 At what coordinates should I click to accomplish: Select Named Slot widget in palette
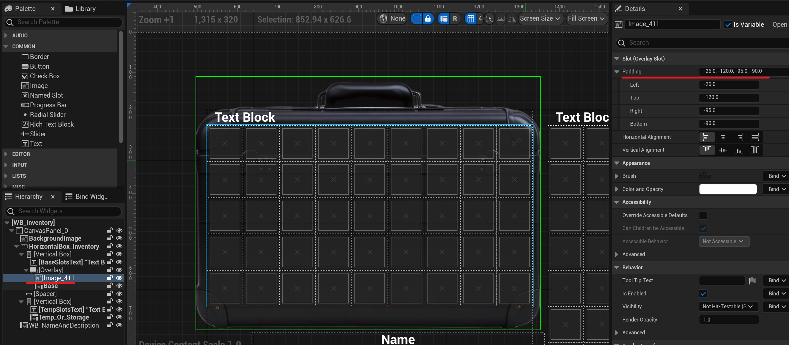(42, 95)
